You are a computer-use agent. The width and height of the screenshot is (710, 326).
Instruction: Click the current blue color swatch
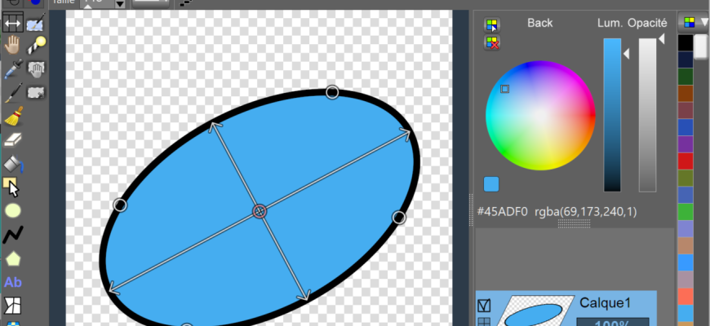point(491,184)
